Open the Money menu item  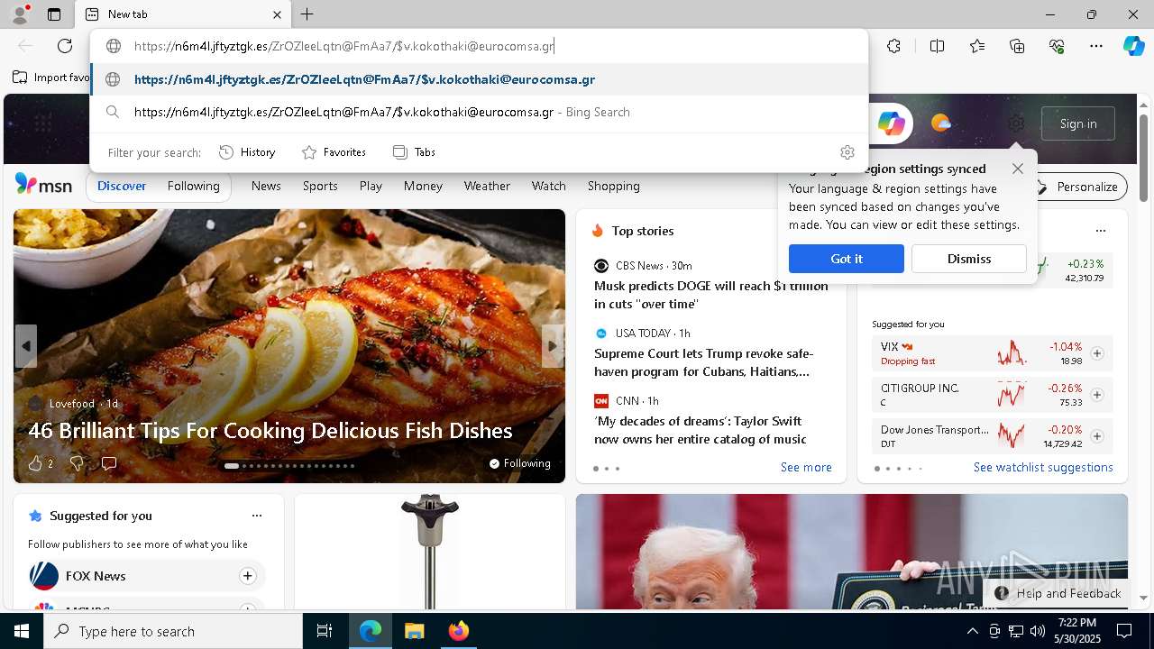(x=423, y=186)
